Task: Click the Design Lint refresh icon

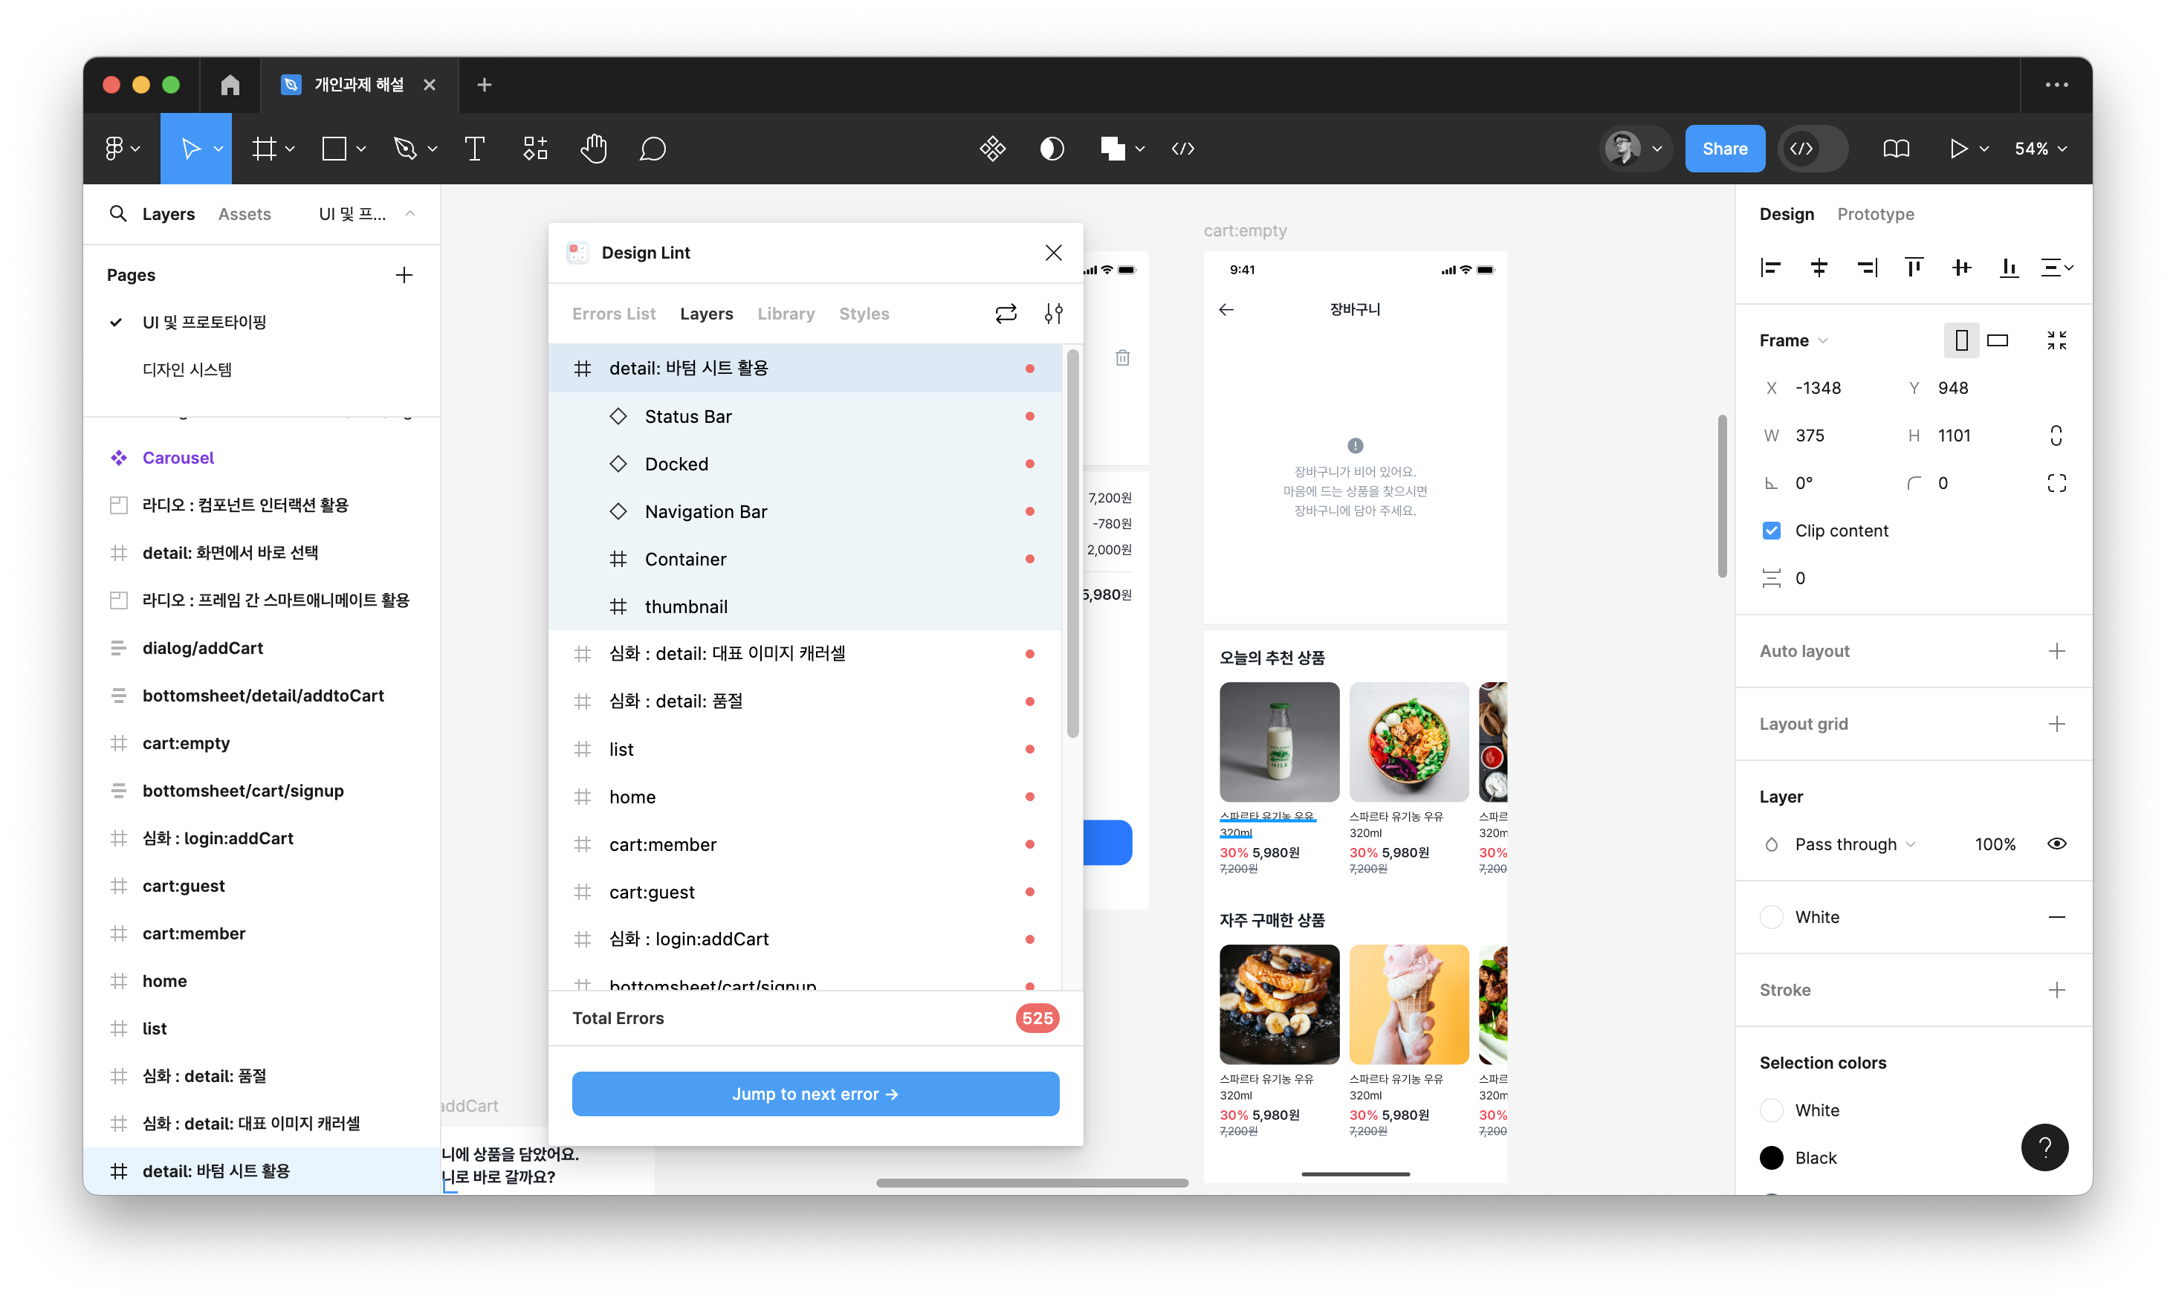Action: tap(1006, 314)
